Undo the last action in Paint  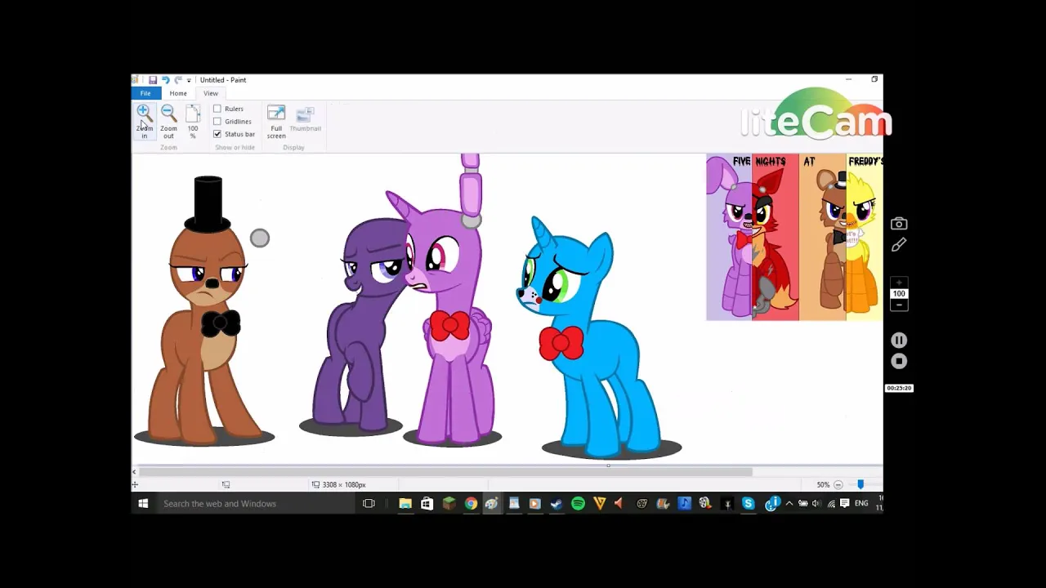[165, 80]
